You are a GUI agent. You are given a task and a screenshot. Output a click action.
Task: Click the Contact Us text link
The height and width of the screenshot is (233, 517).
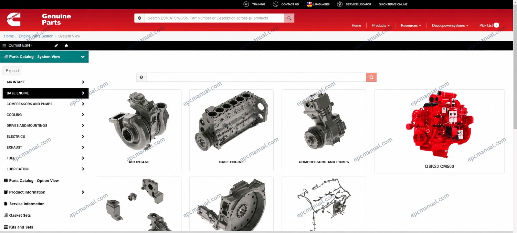(290, 4)
